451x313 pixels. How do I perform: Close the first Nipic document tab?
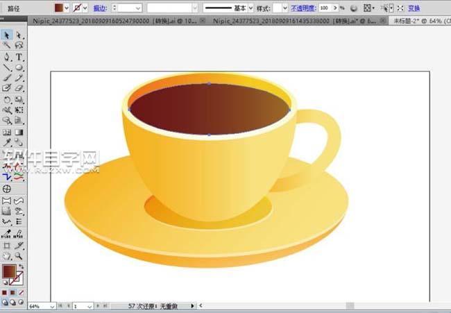pos(203,21)
